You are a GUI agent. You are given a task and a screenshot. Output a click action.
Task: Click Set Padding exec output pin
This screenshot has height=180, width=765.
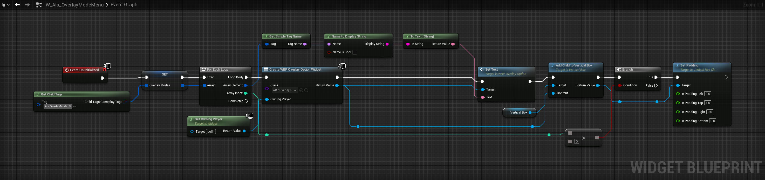pyautogui.click(x=726, y=77)
